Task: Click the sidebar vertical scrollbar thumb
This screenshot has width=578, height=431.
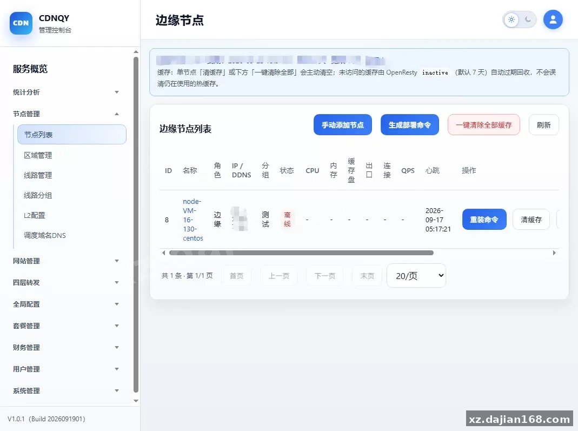Action: pyautogui.click(x=136, y=225)
